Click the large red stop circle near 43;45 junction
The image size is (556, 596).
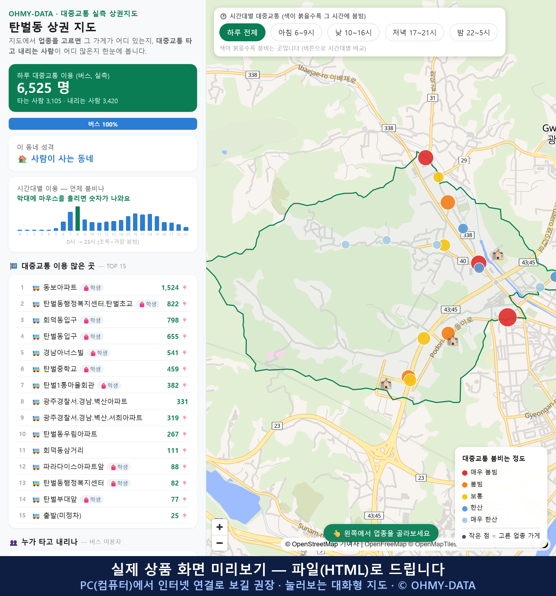[507, 317]
